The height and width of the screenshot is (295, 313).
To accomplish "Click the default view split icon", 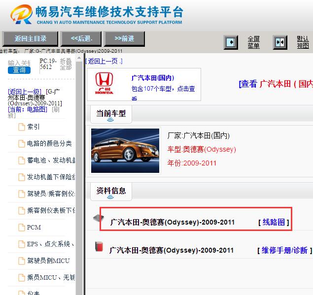I will 280,42.
